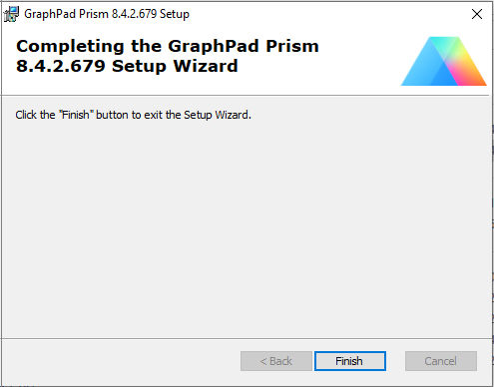
Task: Click the heading "Completing the GraphPad Prism"
Action: point(168,46)
